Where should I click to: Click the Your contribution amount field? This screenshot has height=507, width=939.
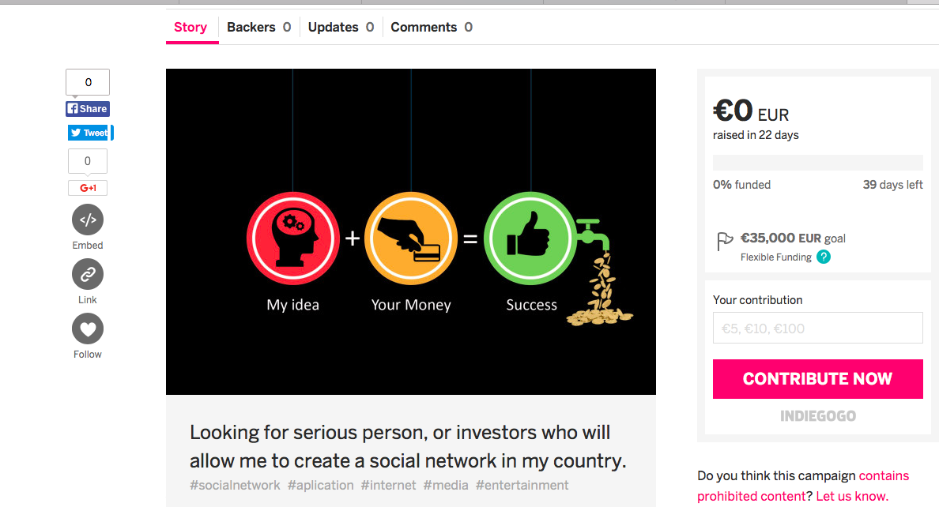point(817,328)
